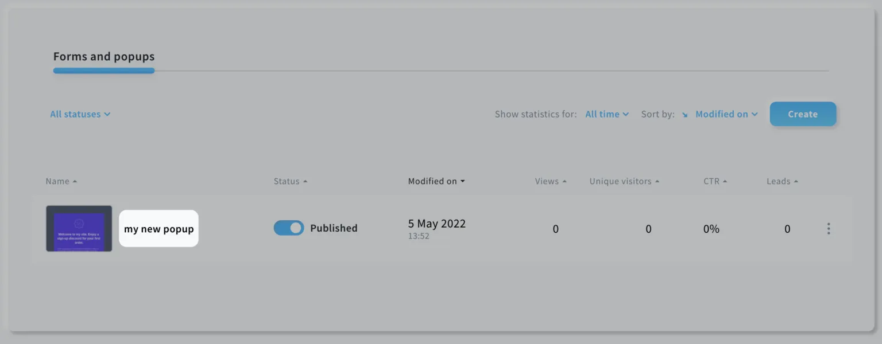The image size is (882, 344).
Task: Click the sort direction arrow next to Sort by
Action: pos(683,114)
